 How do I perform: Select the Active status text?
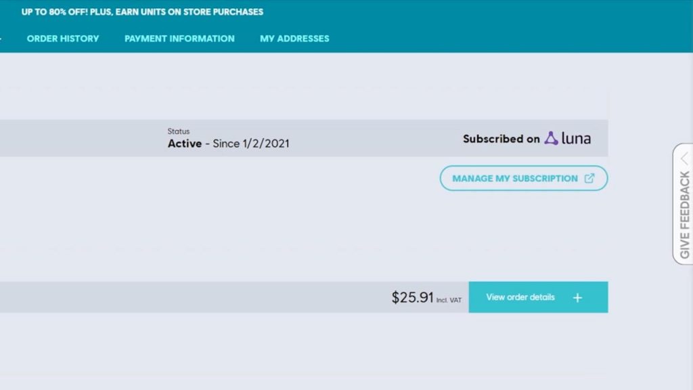pos(184,144)
